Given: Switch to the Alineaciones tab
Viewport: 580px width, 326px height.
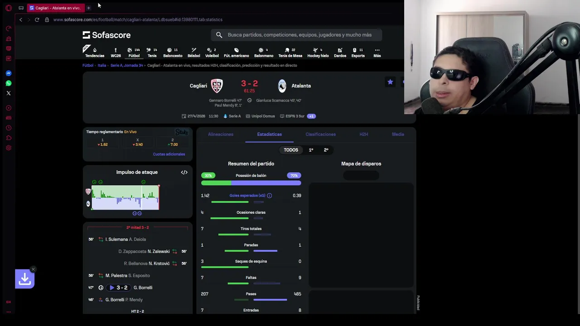Looking at the screenshot, I should (221, 134).
